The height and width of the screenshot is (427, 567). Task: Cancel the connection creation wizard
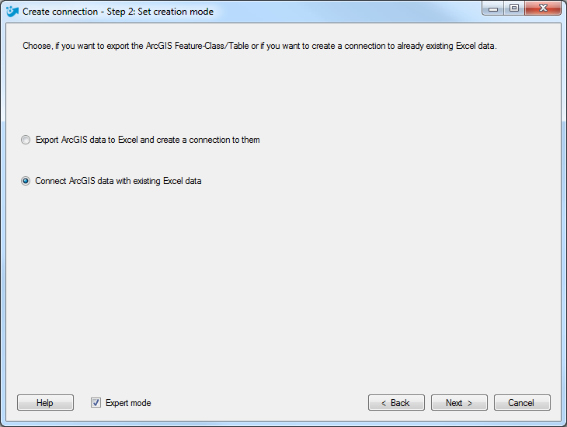(522, 402)
